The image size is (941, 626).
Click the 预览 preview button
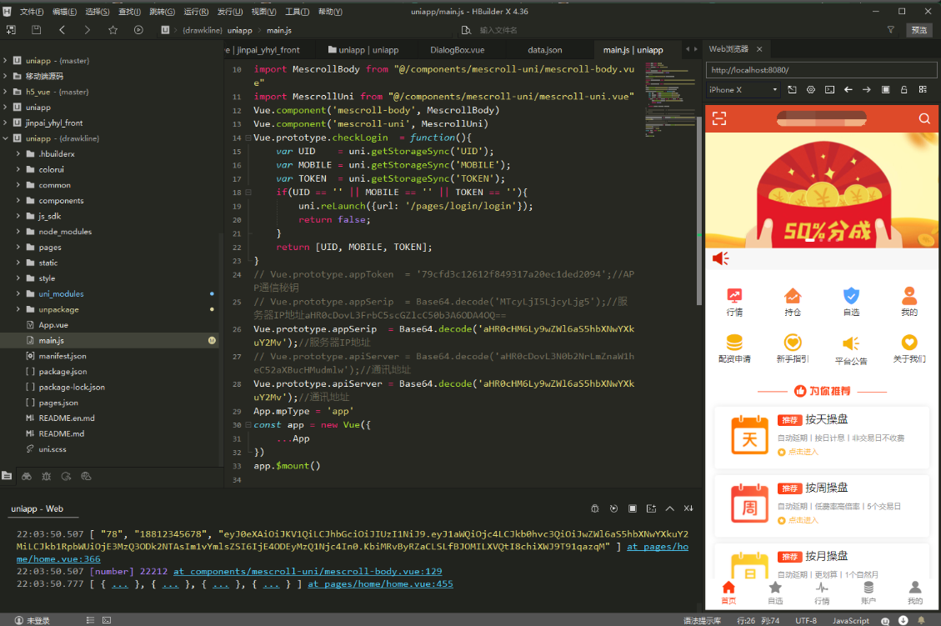coord(918,30)
